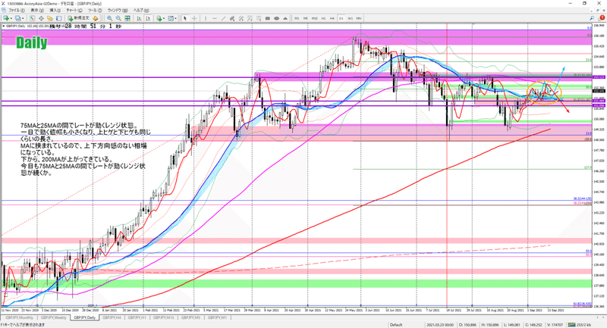Click the tile windows icon
This screenshot has height=328, width=607.
pyautogui.click(x=127, y=18)
